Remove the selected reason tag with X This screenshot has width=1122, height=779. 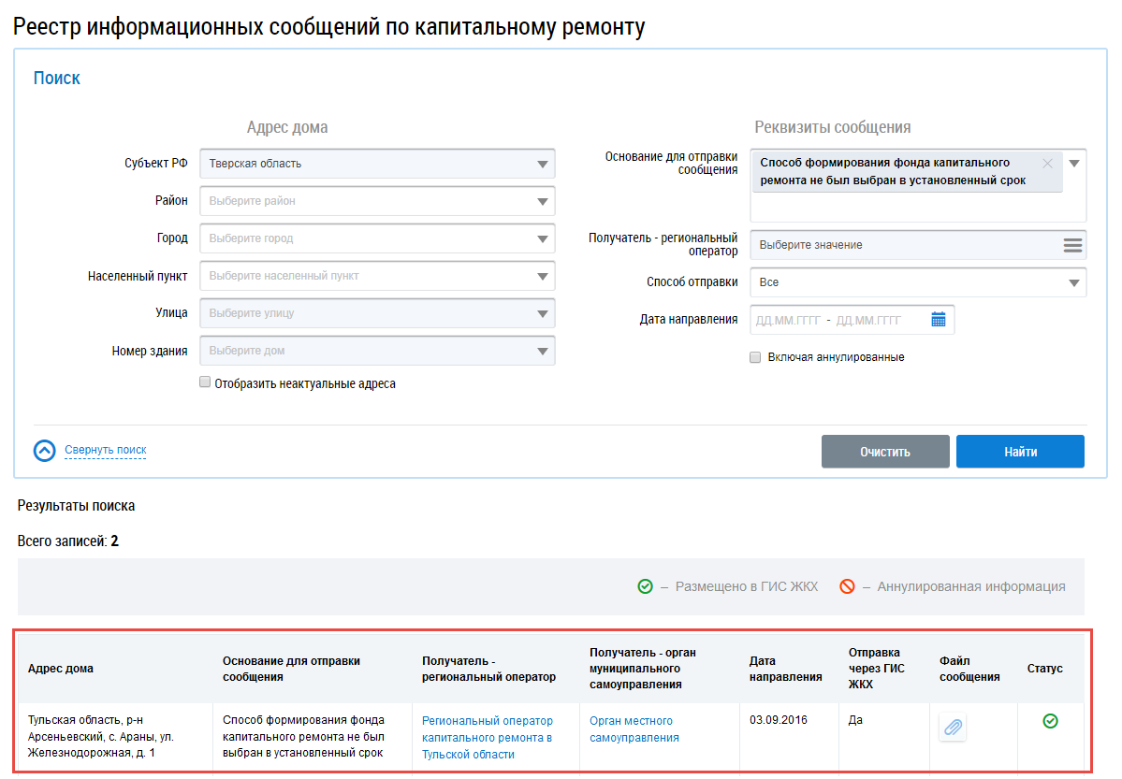[1047, 164]
